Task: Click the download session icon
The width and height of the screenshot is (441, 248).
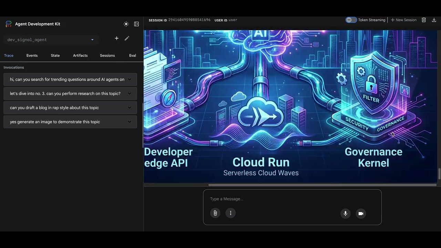Action: (x=434, y=20)
